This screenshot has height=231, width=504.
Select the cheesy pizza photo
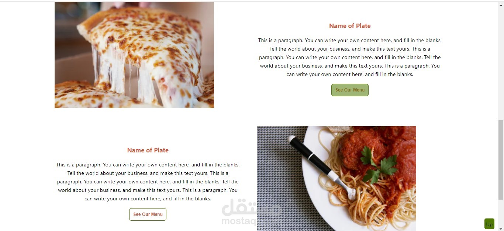point(134,55)
